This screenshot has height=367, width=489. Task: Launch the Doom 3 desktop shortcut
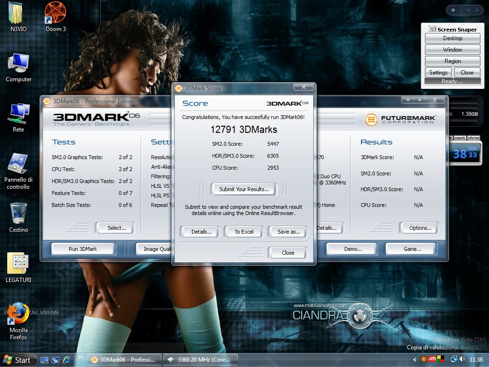click(55, 12)
